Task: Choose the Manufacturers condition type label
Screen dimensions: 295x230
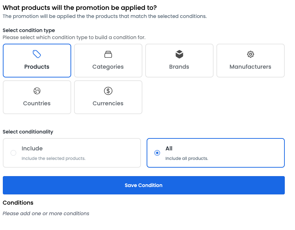Action: point(250,67)
